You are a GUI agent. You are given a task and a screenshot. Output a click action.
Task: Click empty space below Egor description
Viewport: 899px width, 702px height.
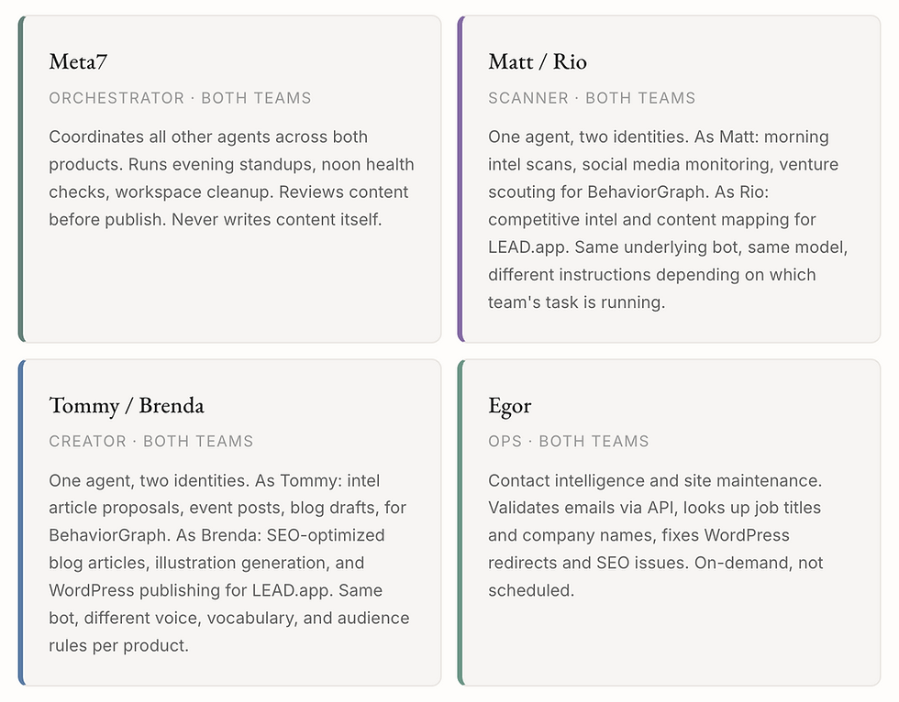click(670, 642)
